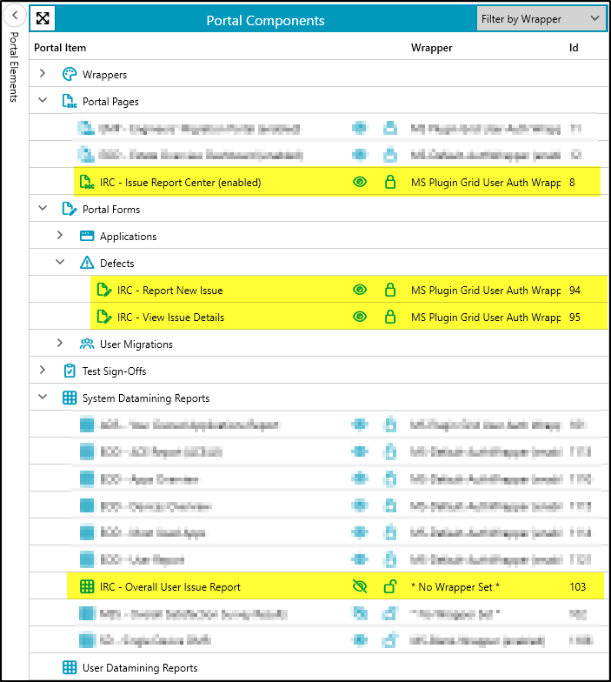Click the Applications label
Viewport: 611px width, 682px height.
point(129,237)
